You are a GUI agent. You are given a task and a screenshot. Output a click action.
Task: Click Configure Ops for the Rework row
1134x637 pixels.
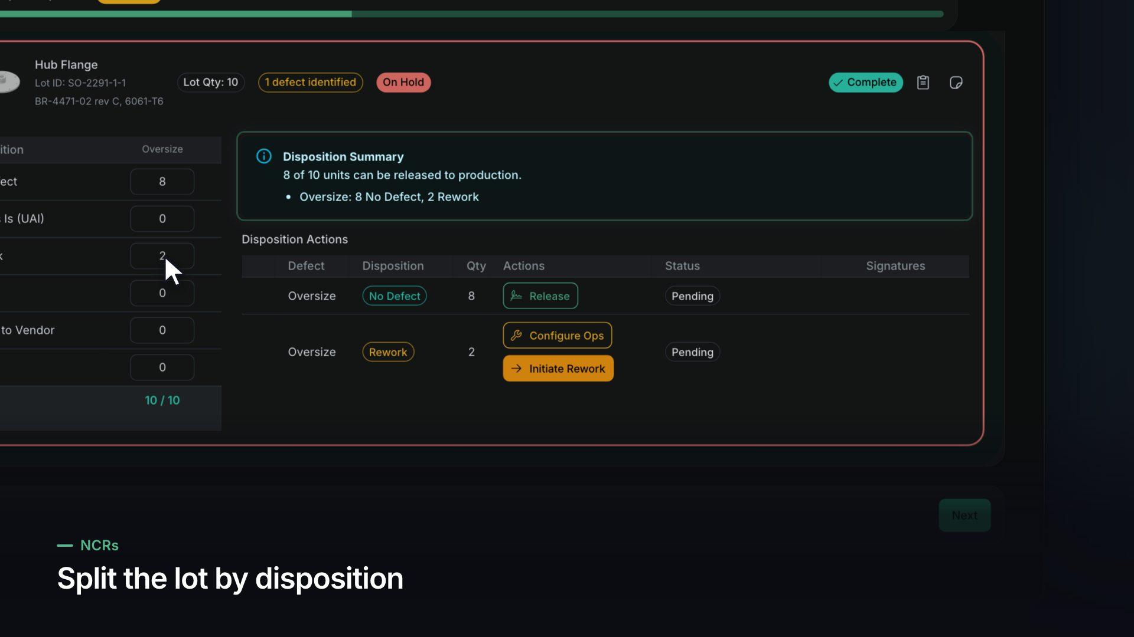pyautogui.click(x=557, y=336)
